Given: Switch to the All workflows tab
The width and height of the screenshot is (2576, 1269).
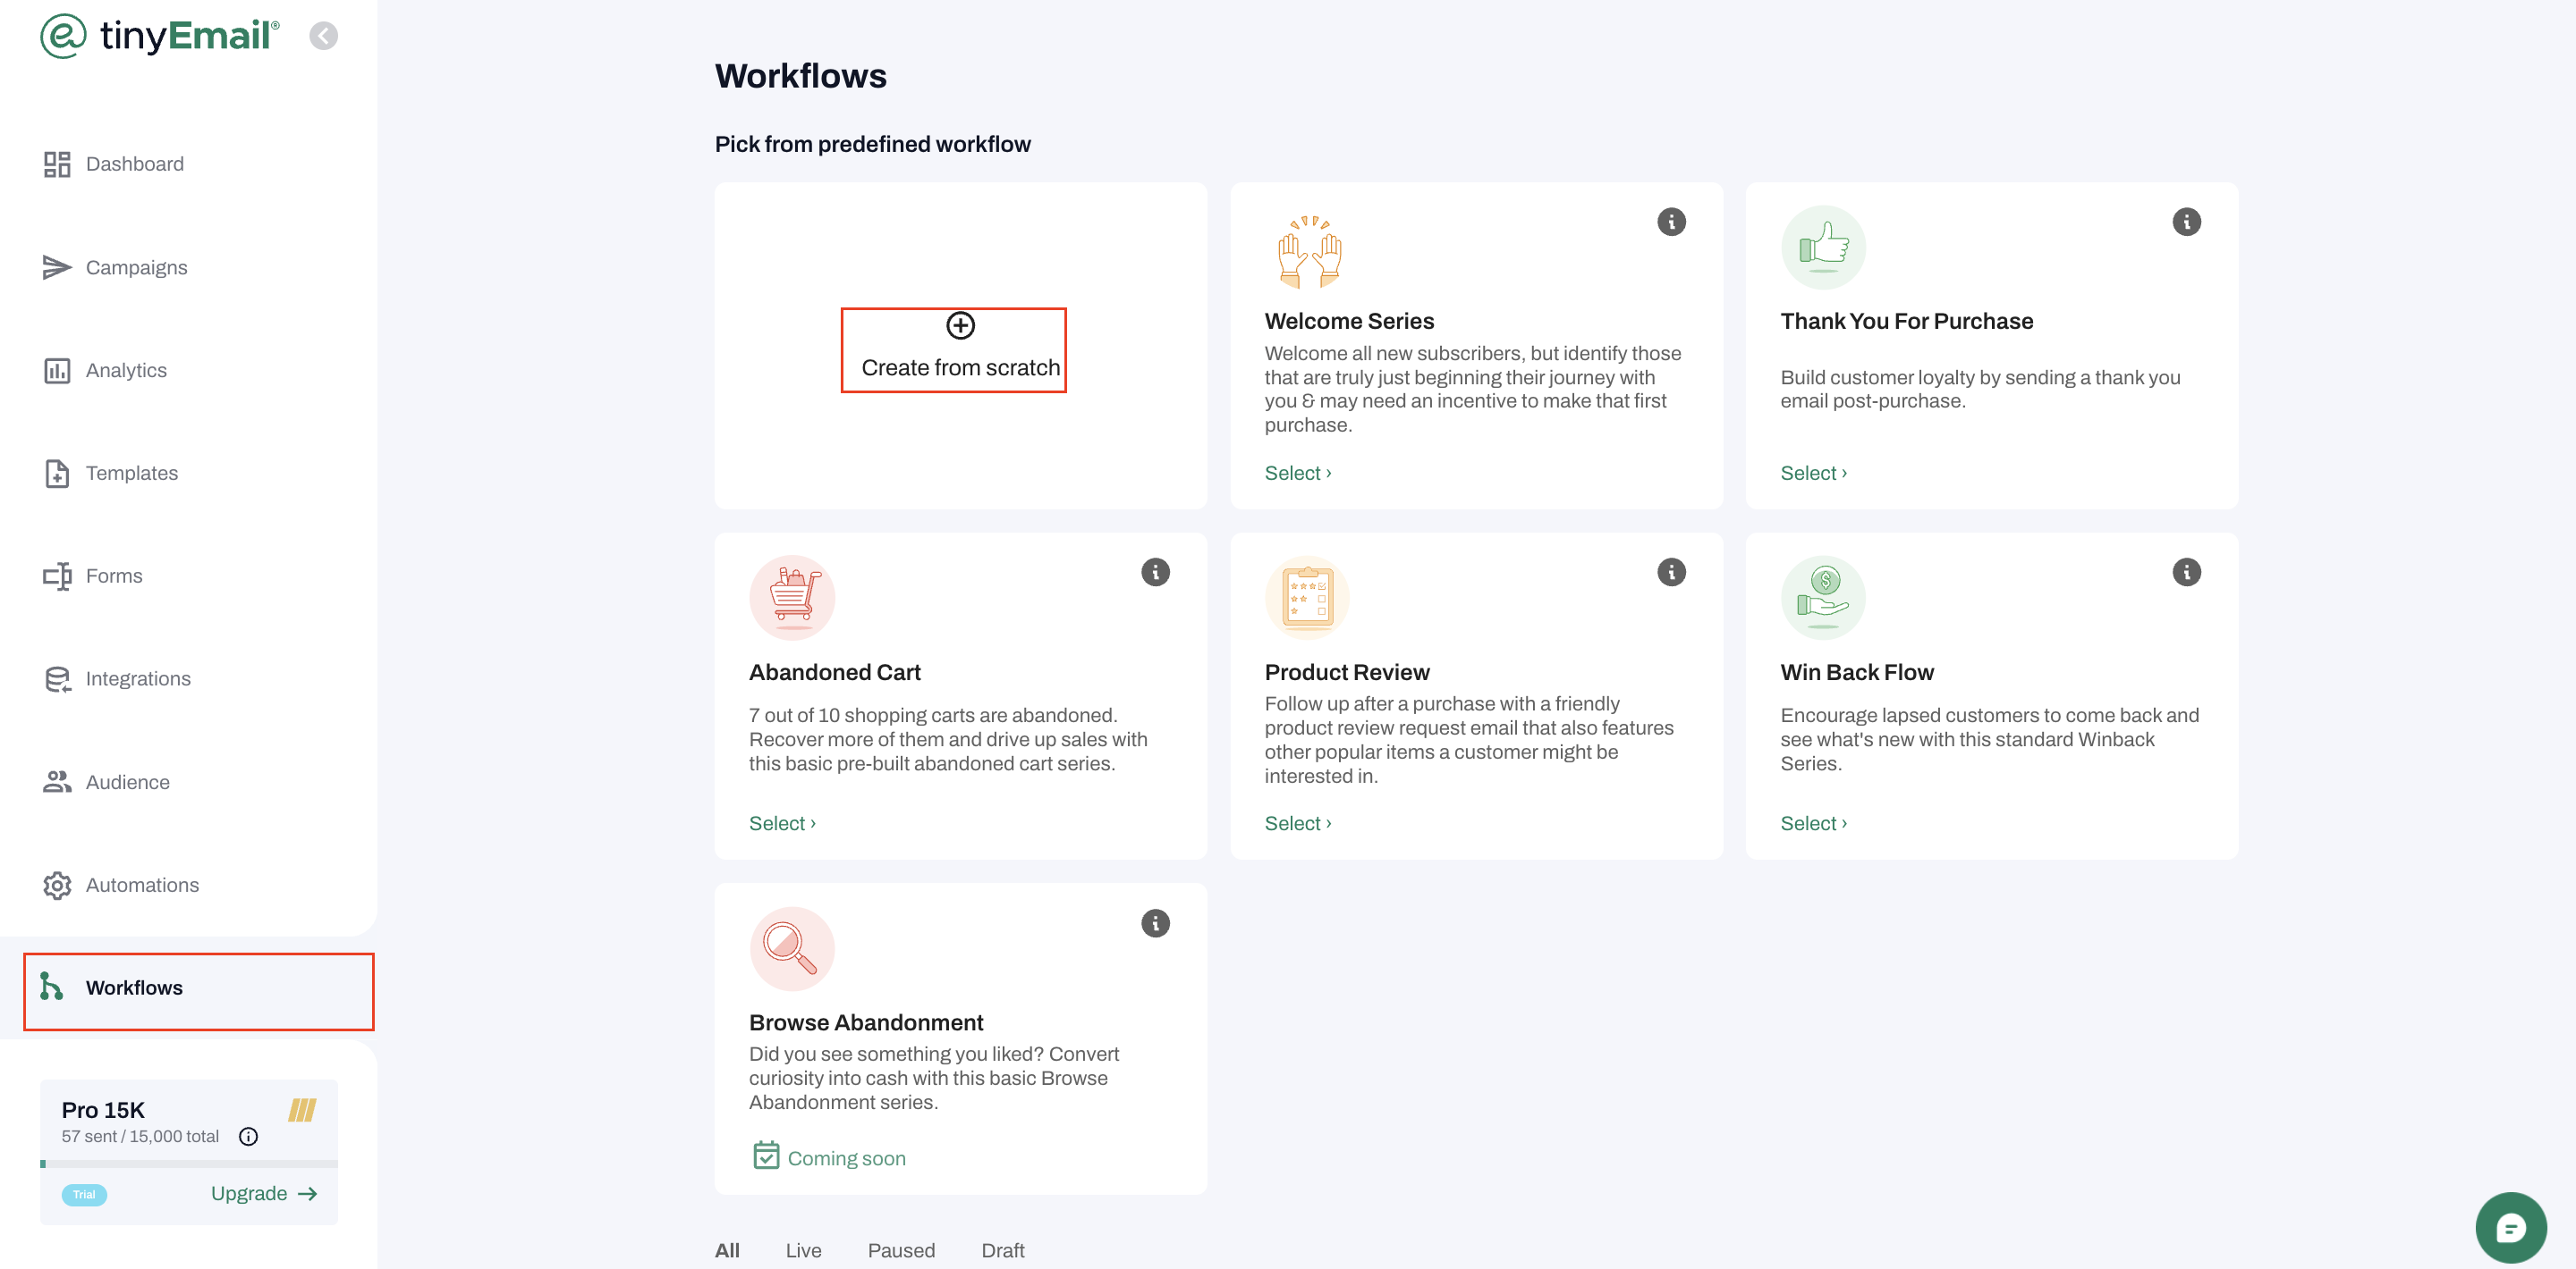Looking at the screenshot, I should pos(727,1250).
